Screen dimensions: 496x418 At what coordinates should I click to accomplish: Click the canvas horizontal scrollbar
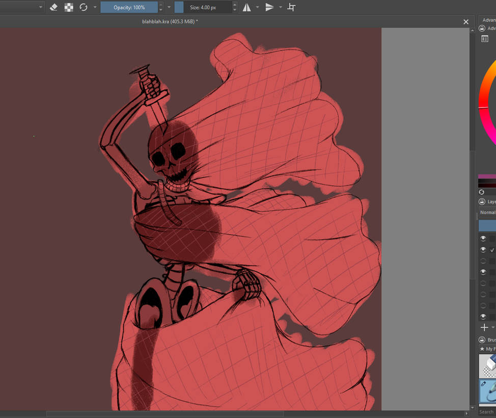click(165, 413)
